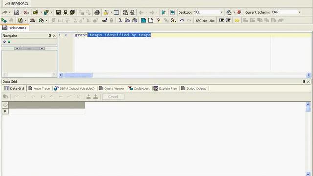
Task: Select the Data Grid tab
Action: [x=14, y=88]
